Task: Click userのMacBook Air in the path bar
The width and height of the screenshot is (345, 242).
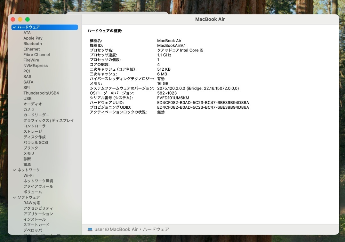Action: 116,230
